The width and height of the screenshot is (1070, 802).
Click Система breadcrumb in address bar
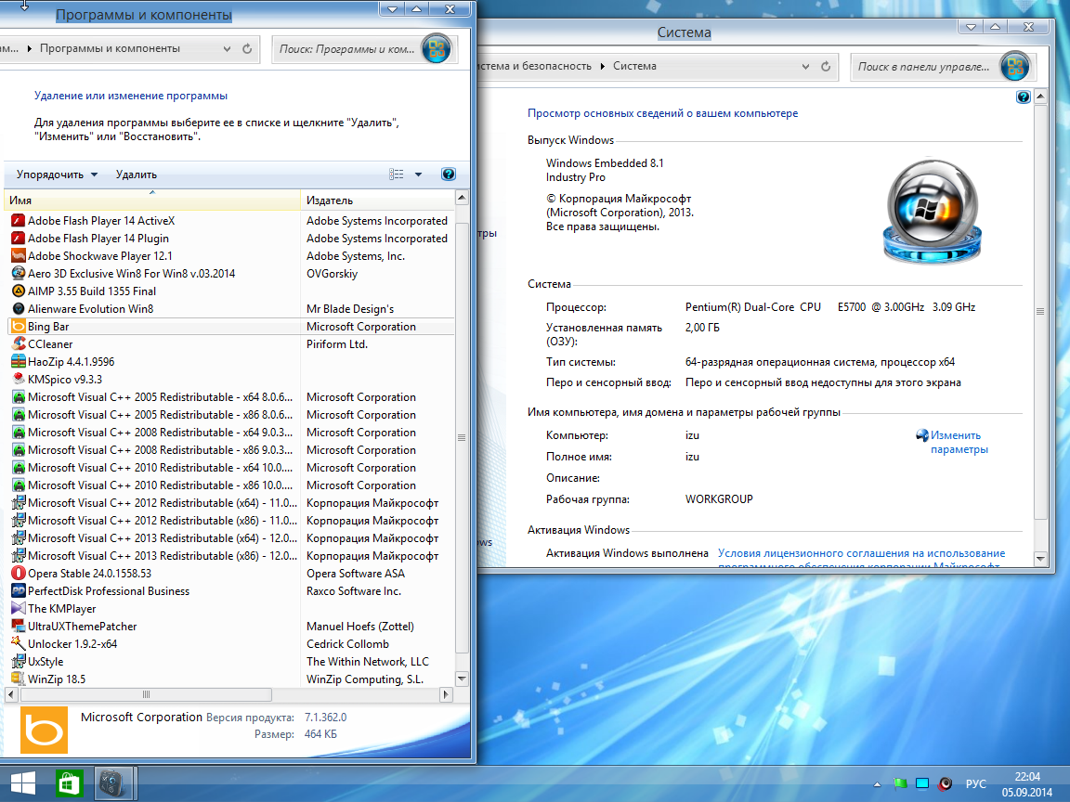click(x=634, y=66)
